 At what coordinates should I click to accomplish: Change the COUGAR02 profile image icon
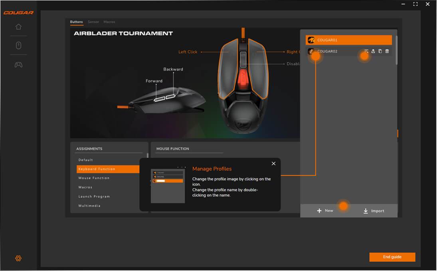click(311, 51)
